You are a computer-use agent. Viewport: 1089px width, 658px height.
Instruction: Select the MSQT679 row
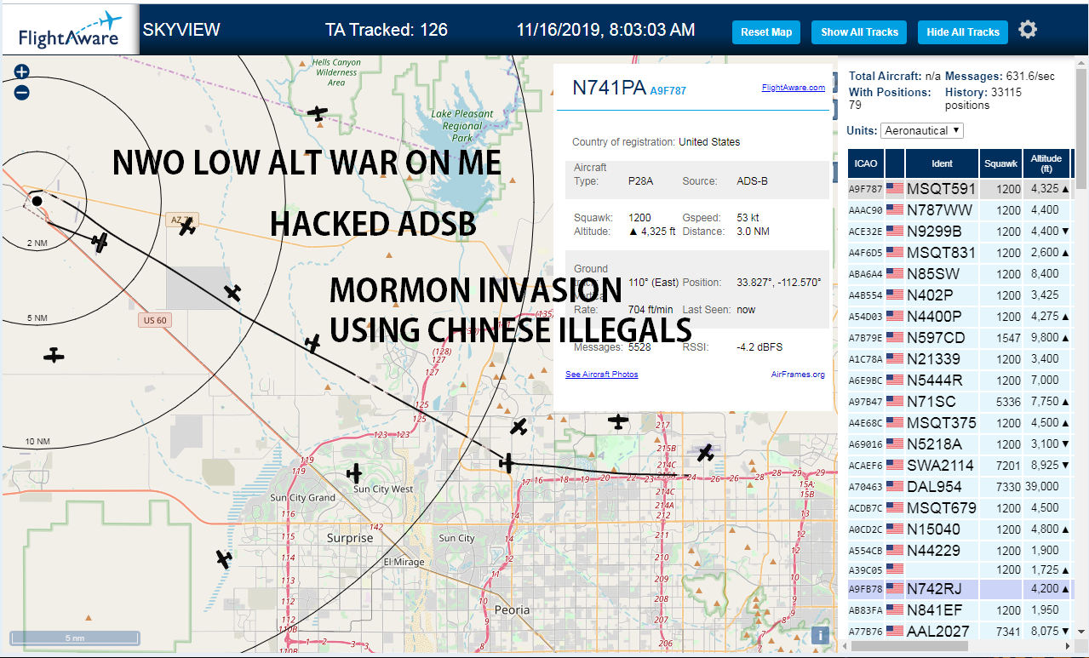[960, 508]
